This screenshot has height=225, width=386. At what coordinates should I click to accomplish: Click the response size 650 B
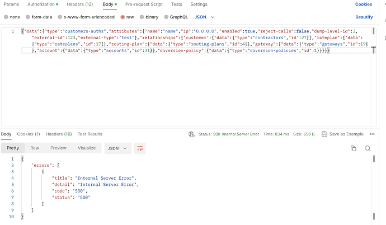pos(309,134)
